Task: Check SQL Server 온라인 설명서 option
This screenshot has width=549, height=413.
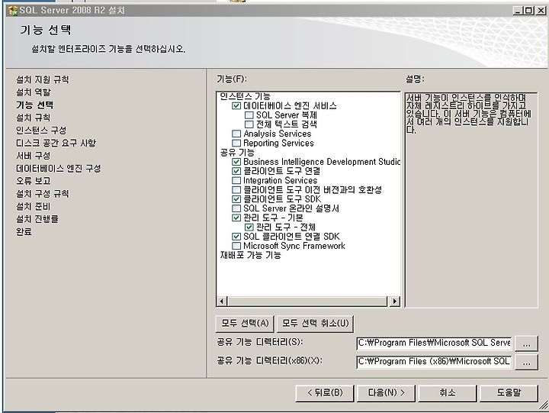Action: tap(236, 208)
